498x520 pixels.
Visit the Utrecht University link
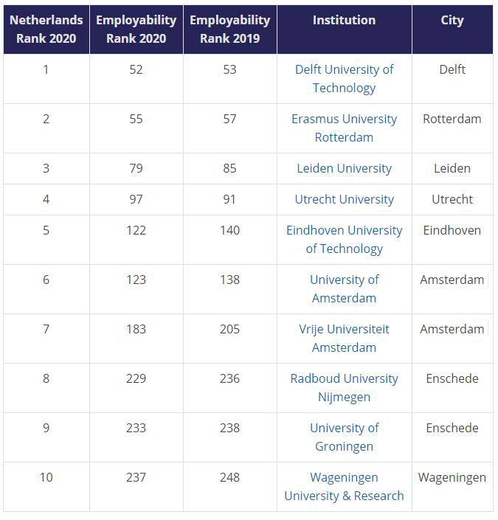pos(344,199)
